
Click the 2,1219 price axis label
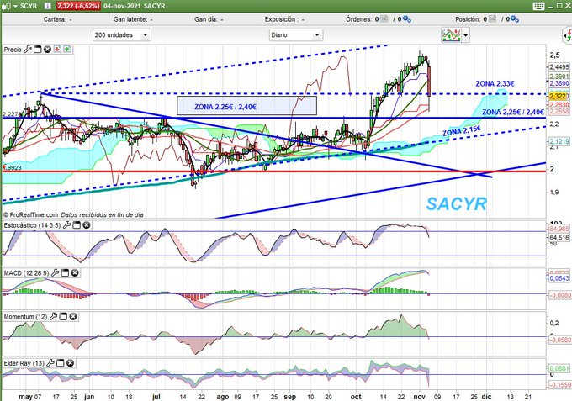(559, 141)
